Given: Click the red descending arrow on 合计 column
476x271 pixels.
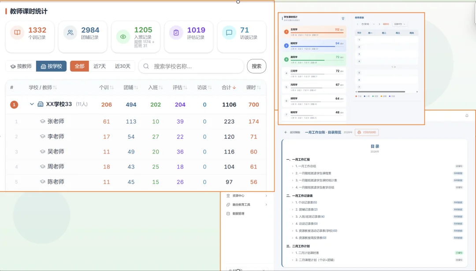Looking at the screenshot, I should [234, 88].
